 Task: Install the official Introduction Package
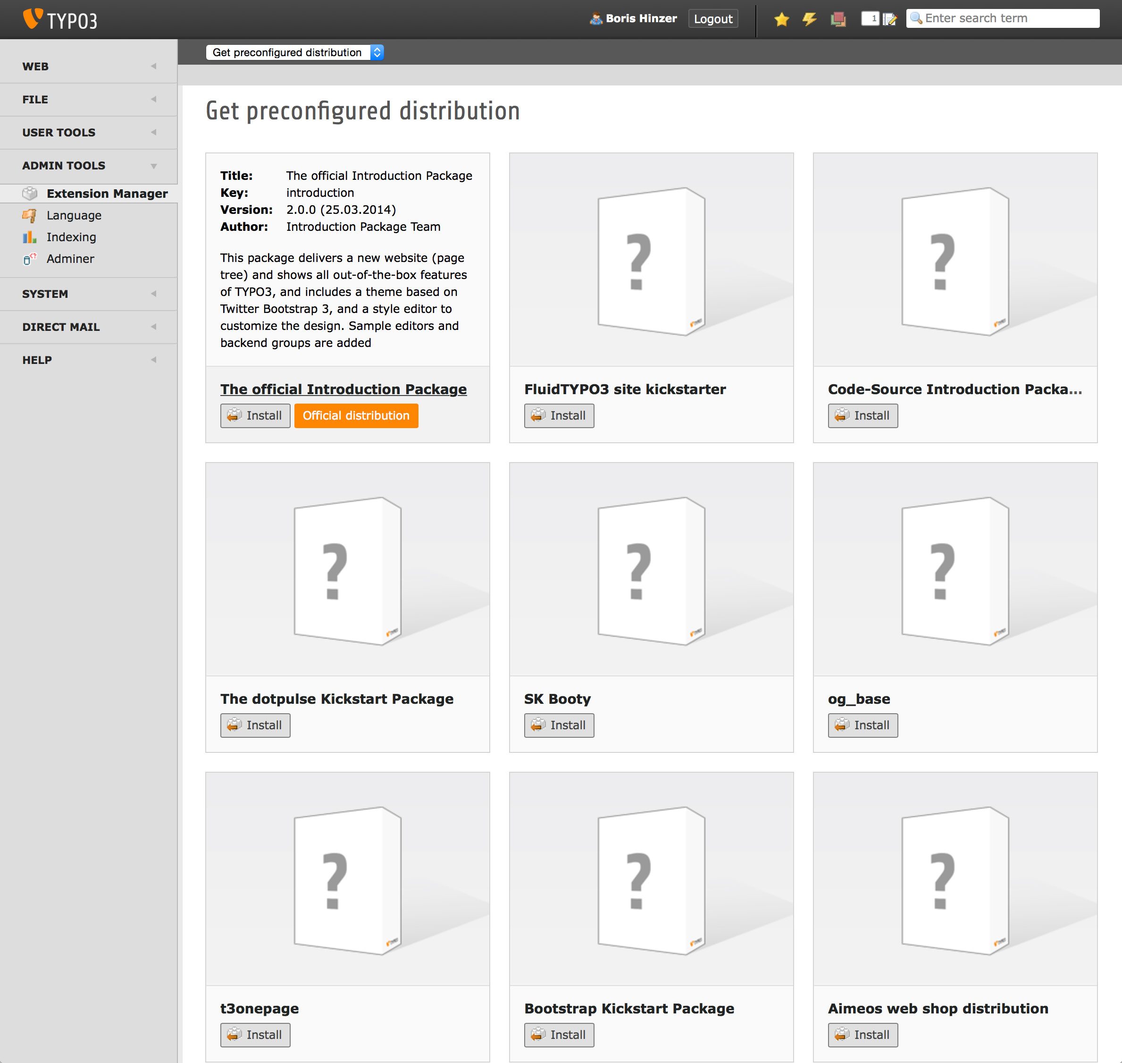tap(255, 415)
